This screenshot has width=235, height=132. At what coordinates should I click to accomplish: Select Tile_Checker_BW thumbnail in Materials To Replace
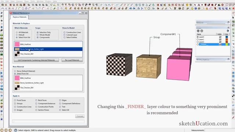17,54
